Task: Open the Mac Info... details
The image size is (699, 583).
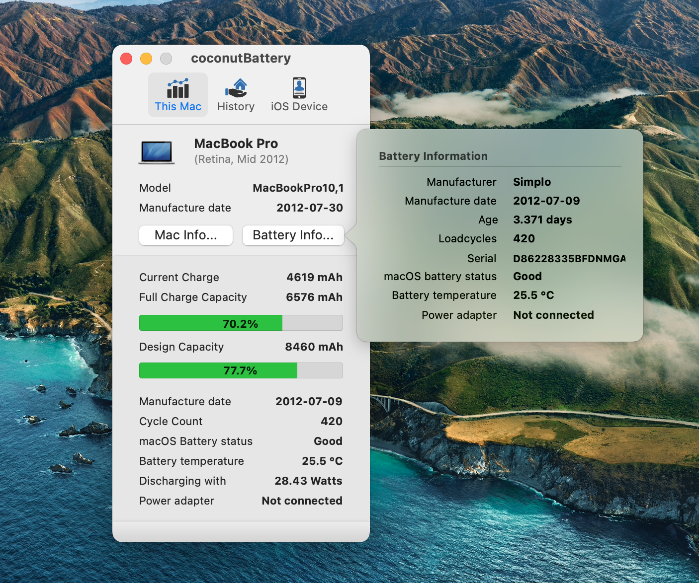Action: click(x=186, y=235)
